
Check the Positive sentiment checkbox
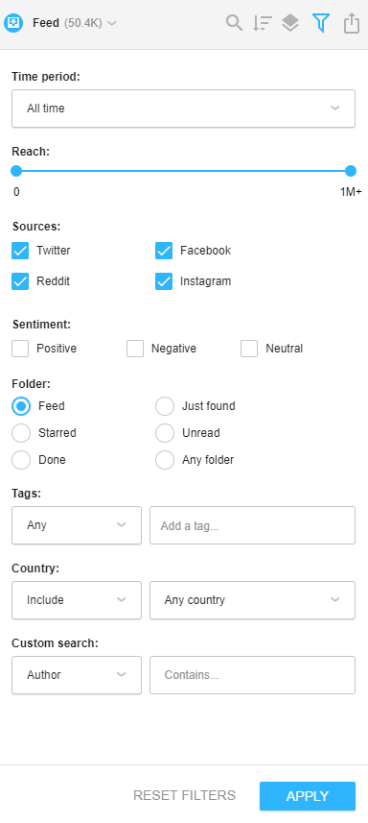[20, 349]
